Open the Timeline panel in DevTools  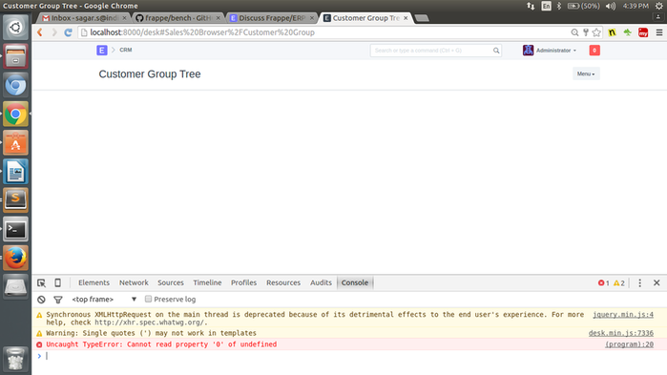click(x=207, y=282)
